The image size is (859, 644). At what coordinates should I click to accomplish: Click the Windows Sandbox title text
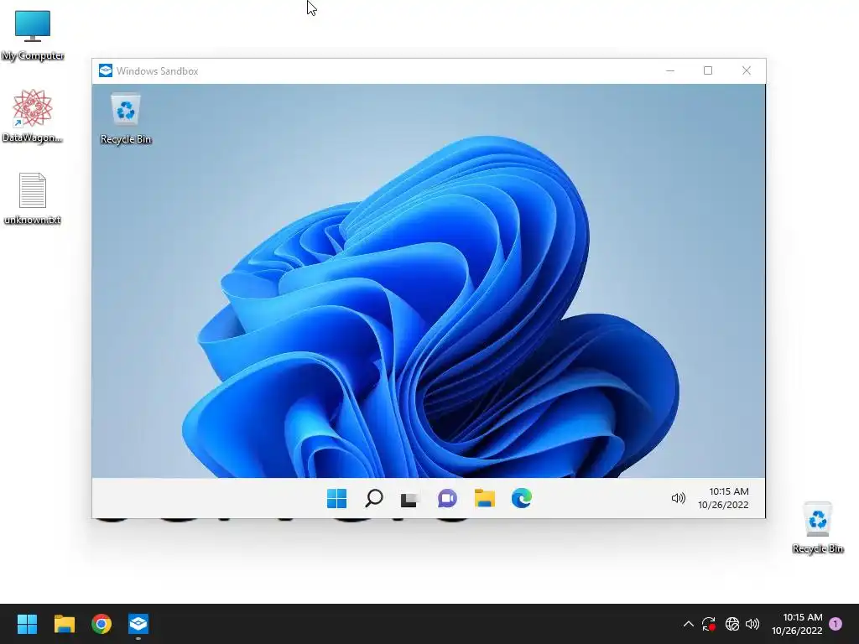point(157,71)
